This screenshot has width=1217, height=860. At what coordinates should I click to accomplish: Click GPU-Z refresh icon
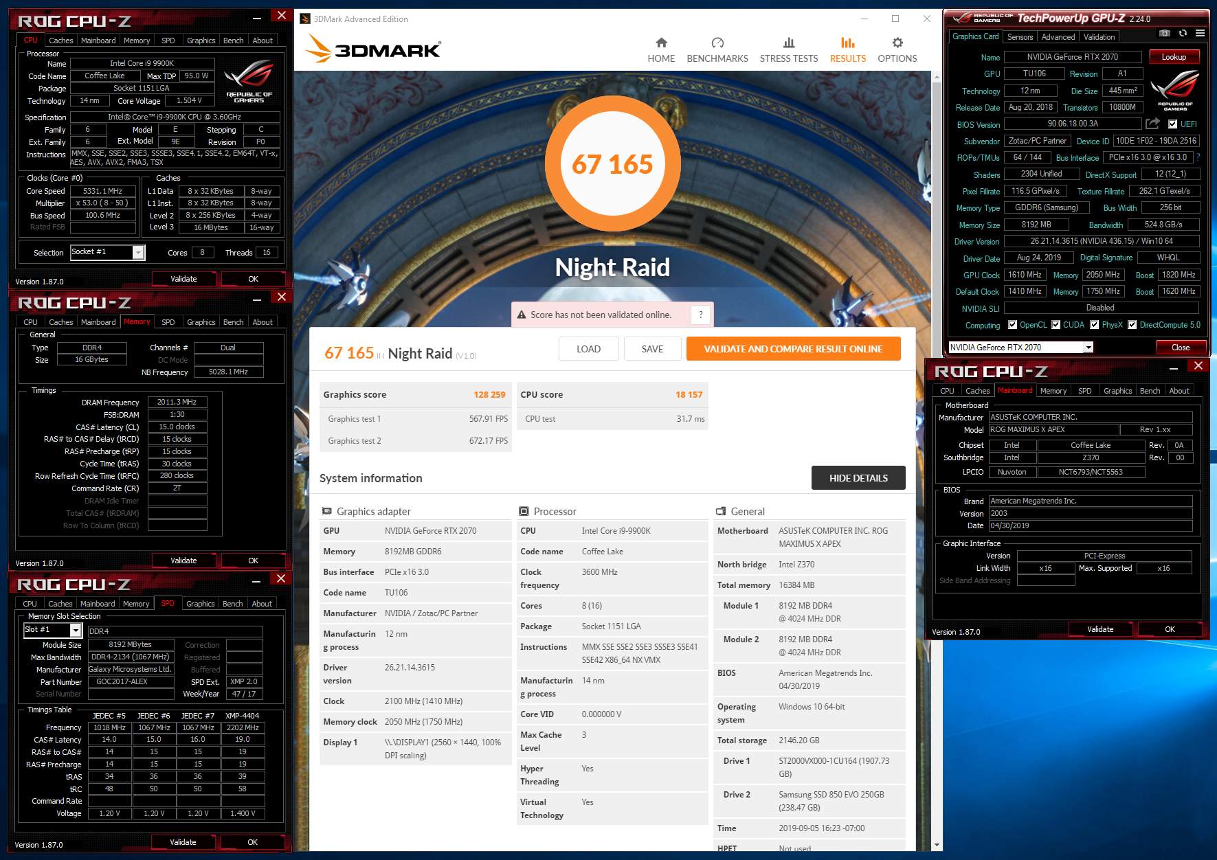(x=1183, y=33)
